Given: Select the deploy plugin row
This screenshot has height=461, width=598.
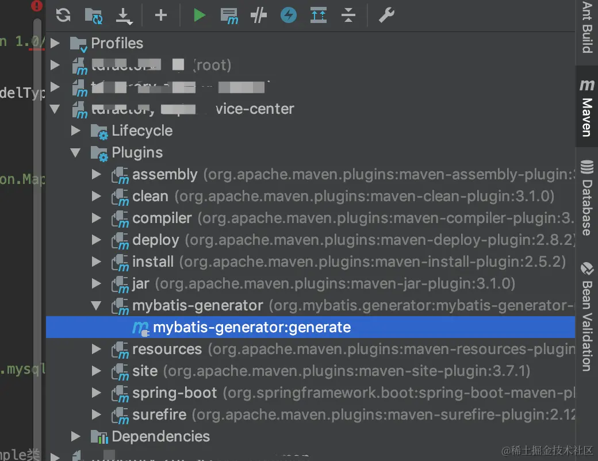Looking at the screenshot, I should (x=310, y=240).
